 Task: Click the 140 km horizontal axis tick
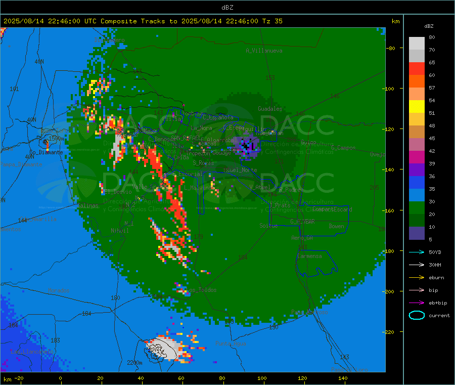point(343,378)
